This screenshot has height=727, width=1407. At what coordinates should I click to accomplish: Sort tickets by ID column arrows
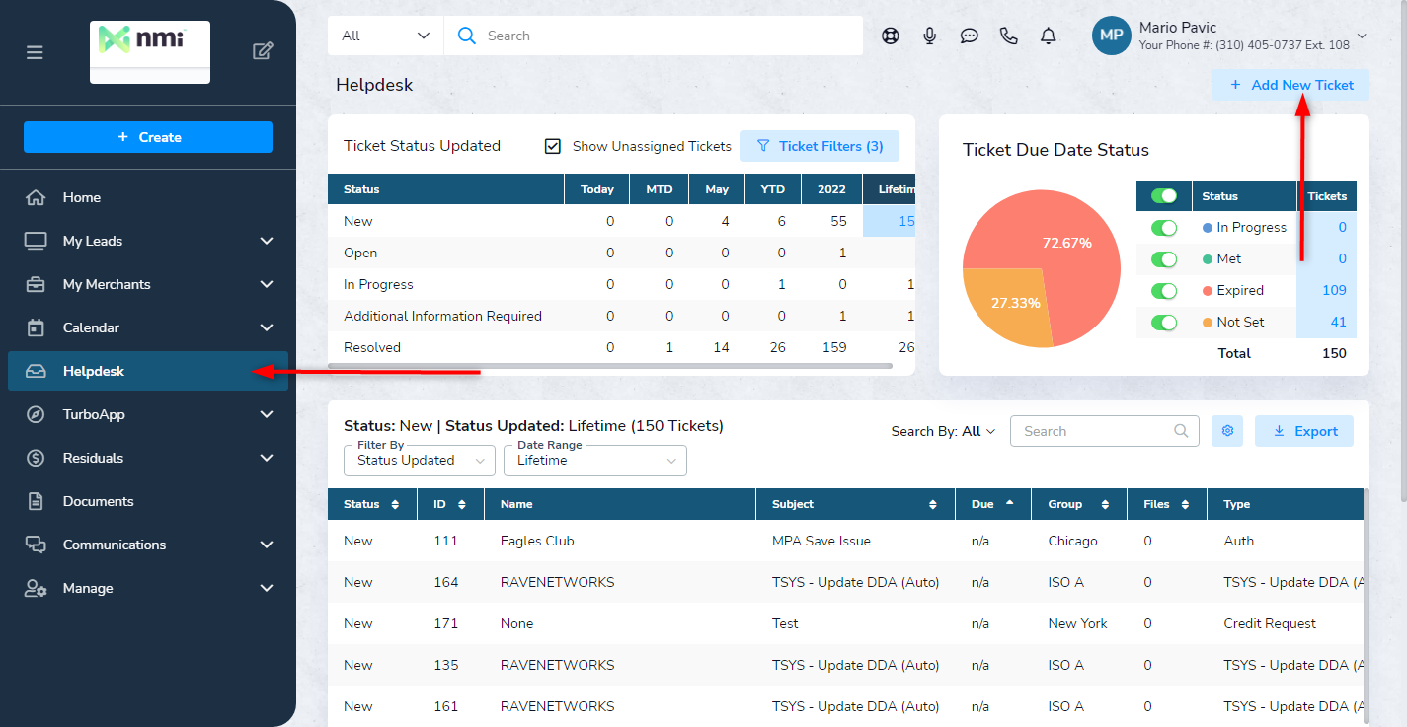[x=461, y=504]
